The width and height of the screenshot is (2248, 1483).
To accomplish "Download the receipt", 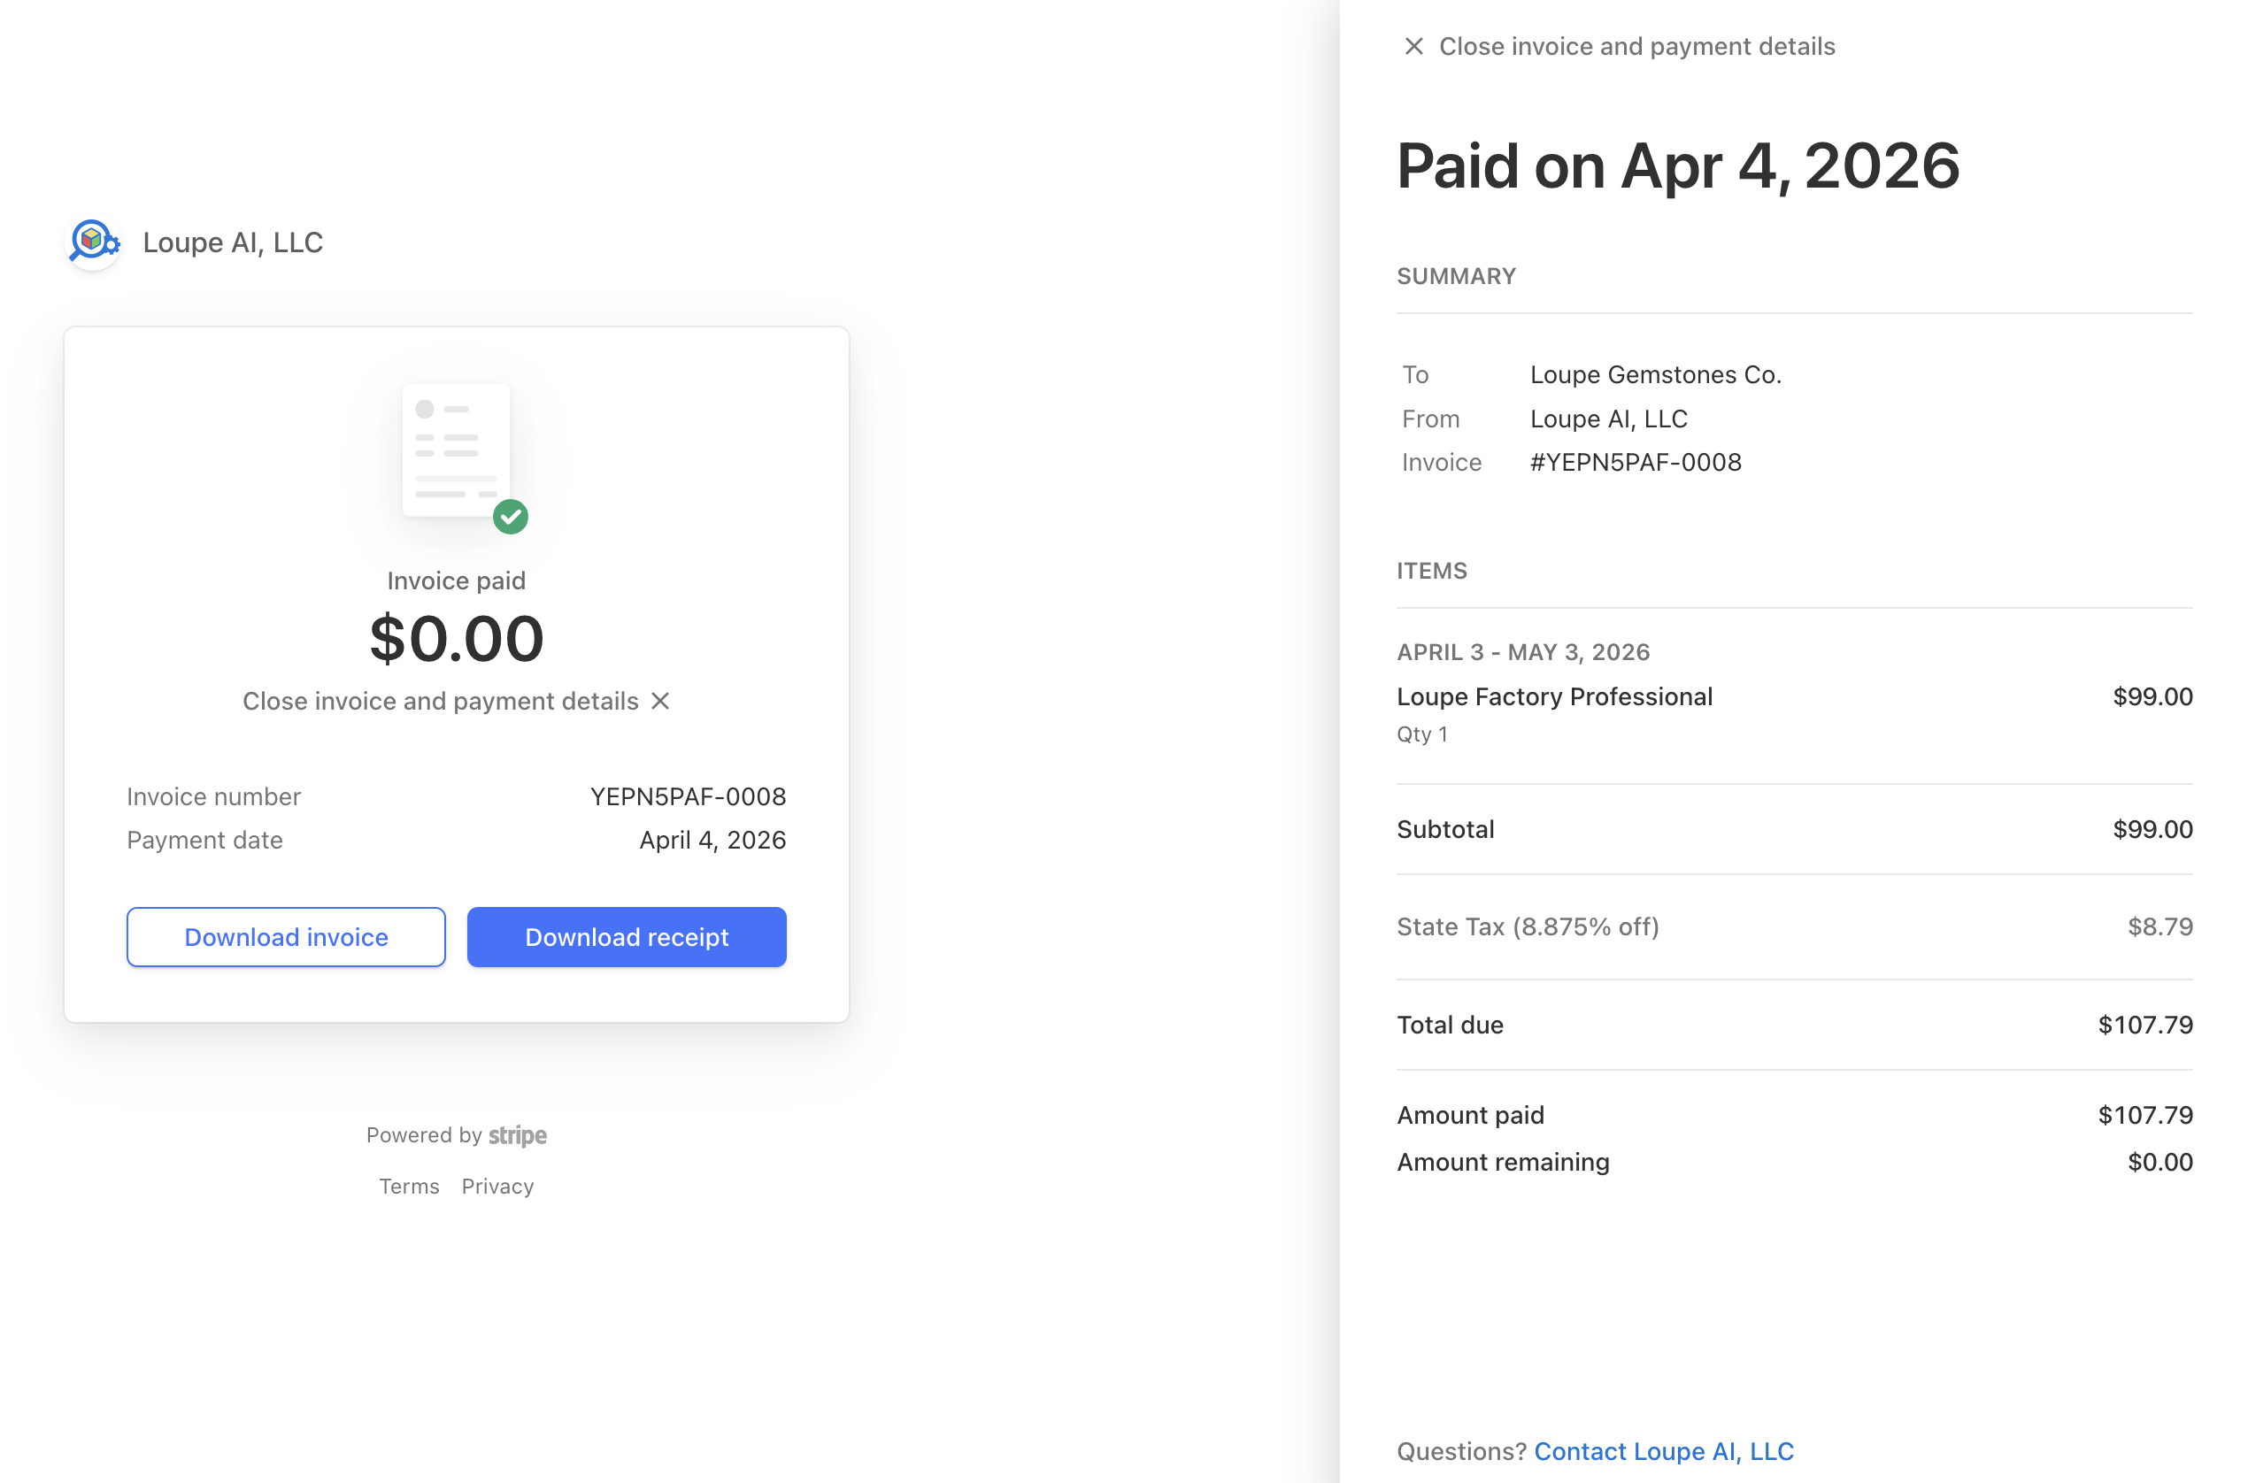I will coord(627,937).
